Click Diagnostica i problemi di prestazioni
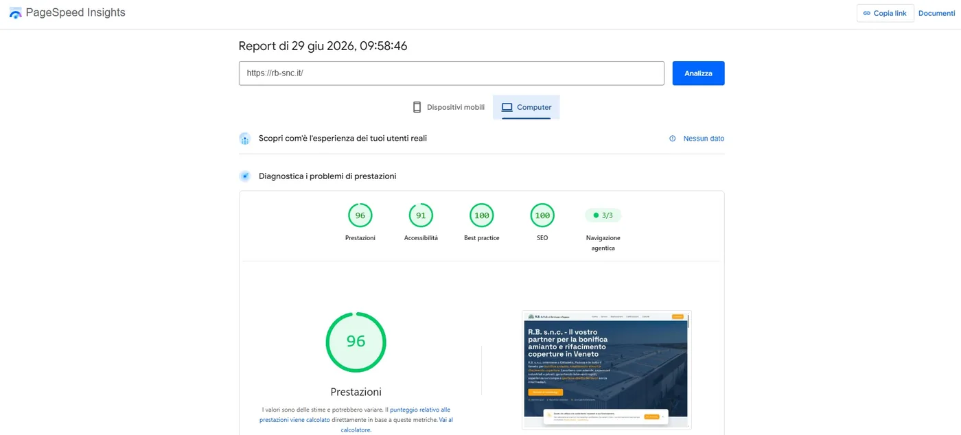The height and width of the screenshot is (435, 961). (327, 176)
